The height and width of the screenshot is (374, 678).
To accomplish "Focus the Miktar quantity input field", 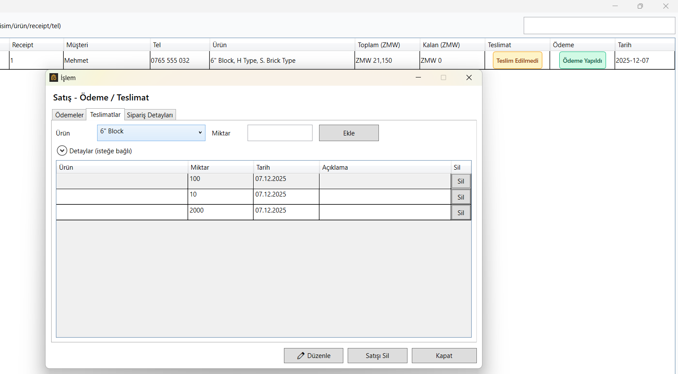I will [x=280, y=133].
